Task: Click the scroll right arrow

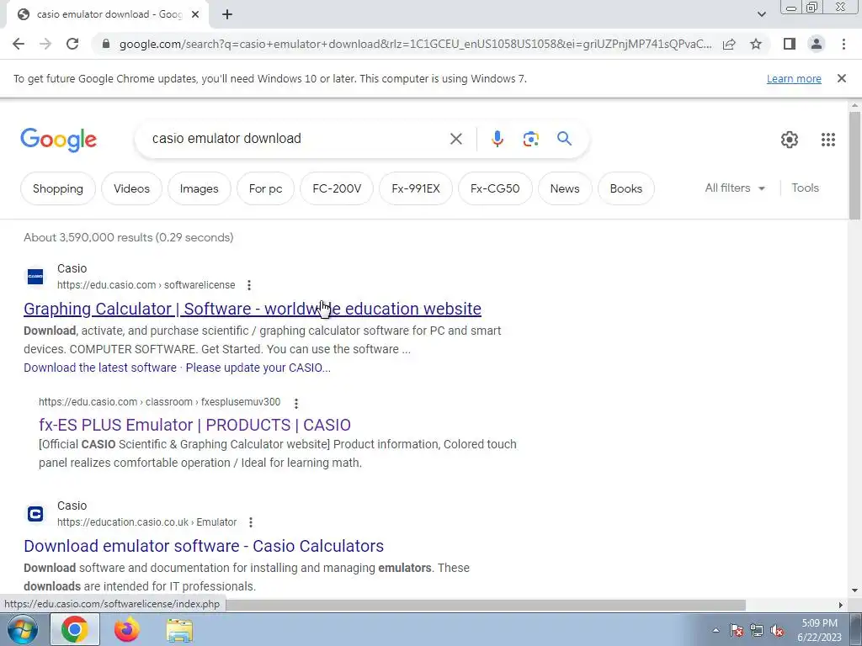Action: (841, 605)
